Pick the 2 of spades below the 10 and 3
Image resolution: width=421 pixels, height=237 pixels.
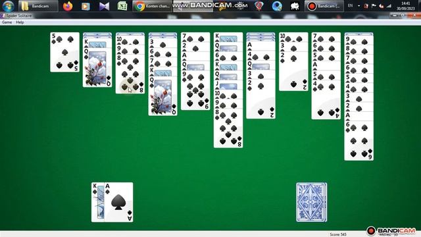coord(293,71)
